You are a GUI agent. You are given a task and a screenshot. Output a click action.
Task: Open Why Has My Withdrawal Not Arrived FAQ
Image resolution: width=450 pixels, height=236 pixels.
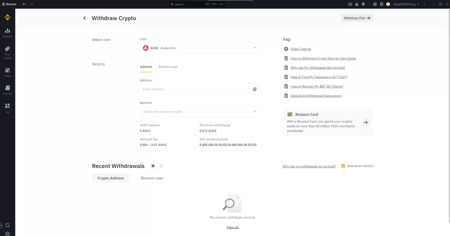318,68
